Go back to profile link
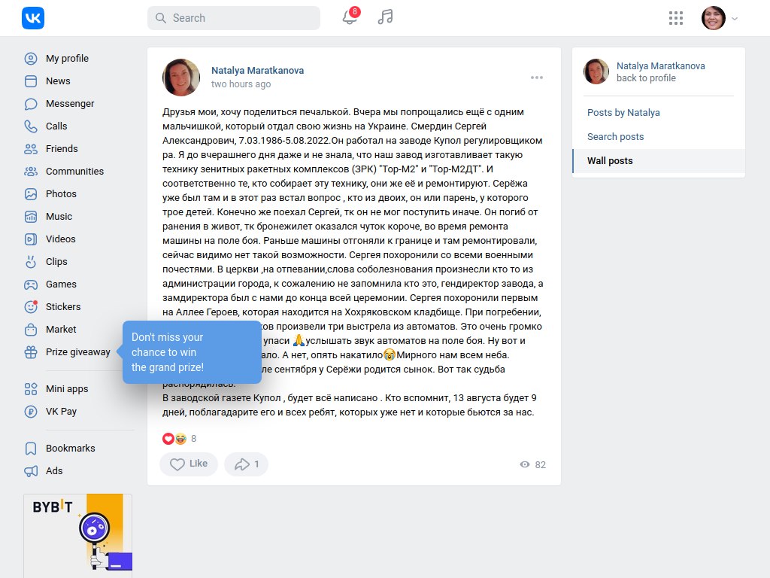Viewport: 770px width, 578px height. (646, 78)
